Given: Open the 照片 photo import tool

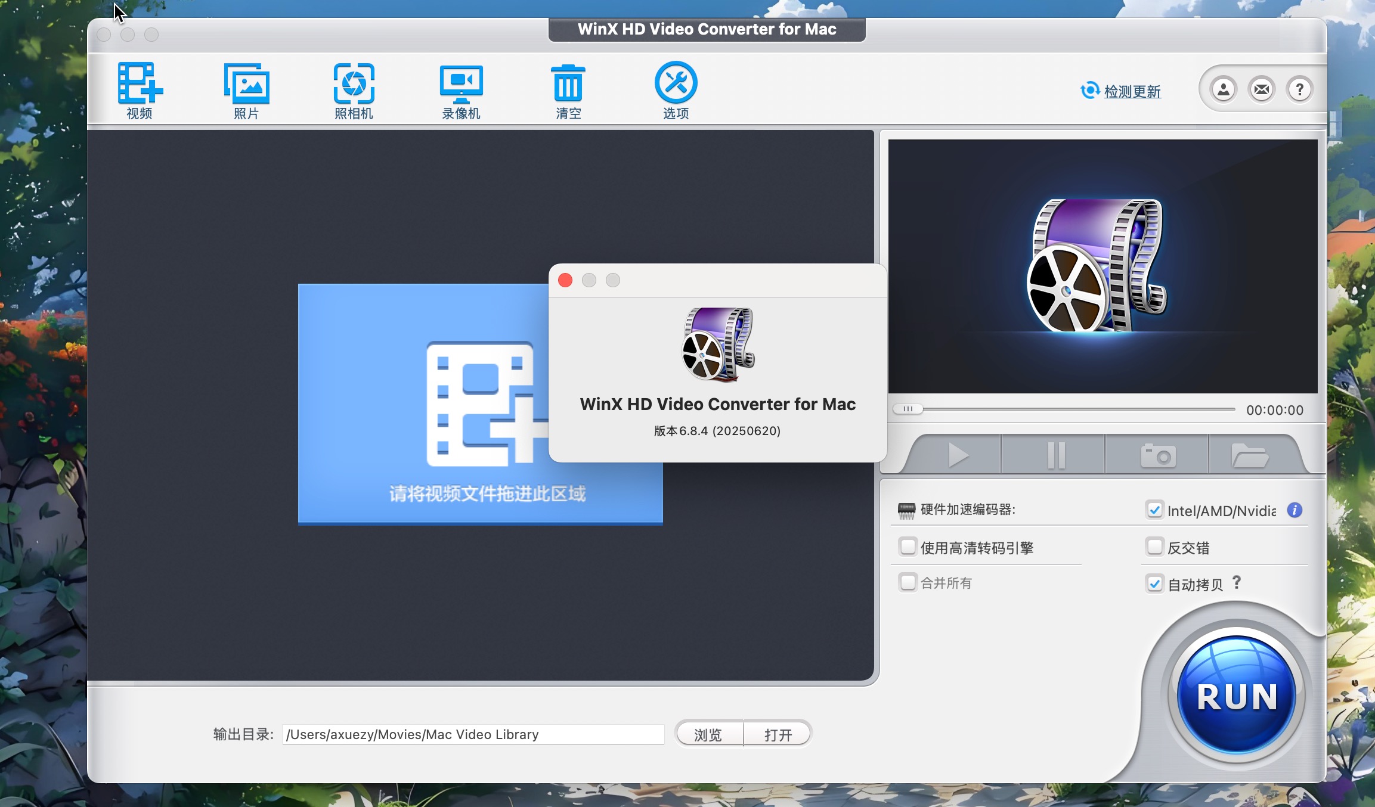Looking at the screenshot, I should tap(246, 90).
